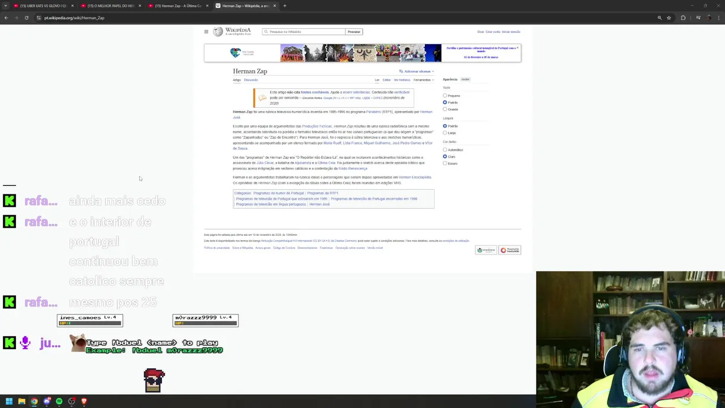Click the fontes confiáveis link in the notice
725x408 pixels.
[315, 92]
